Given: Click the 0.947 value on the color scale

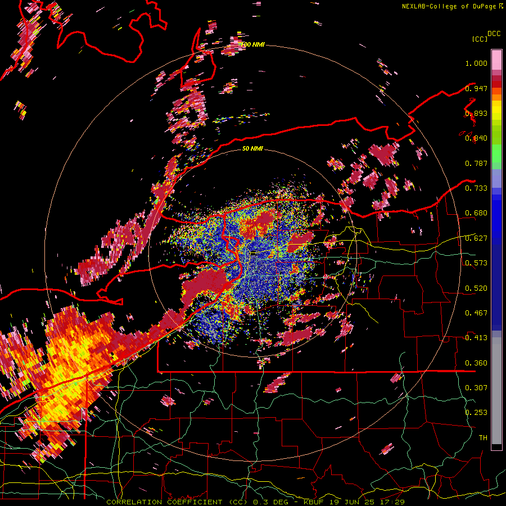Looking at the screenshot, I should (476, 88).
